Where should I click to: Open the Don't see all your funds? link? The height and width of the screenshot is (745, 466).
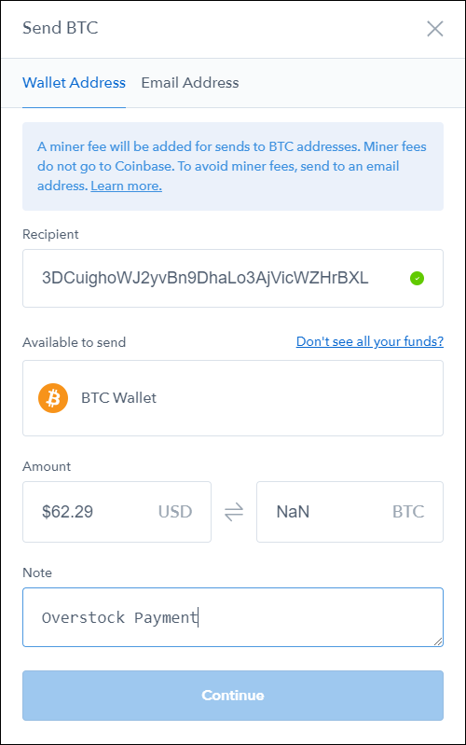370,341
